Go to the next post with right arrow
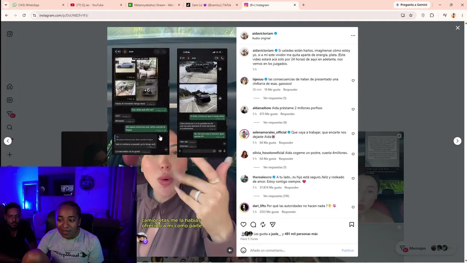 tap(457, 141)
